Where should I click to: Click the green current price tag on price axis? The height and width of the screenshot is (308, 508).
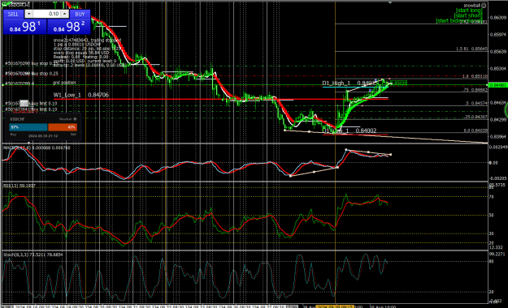[497, 85]
